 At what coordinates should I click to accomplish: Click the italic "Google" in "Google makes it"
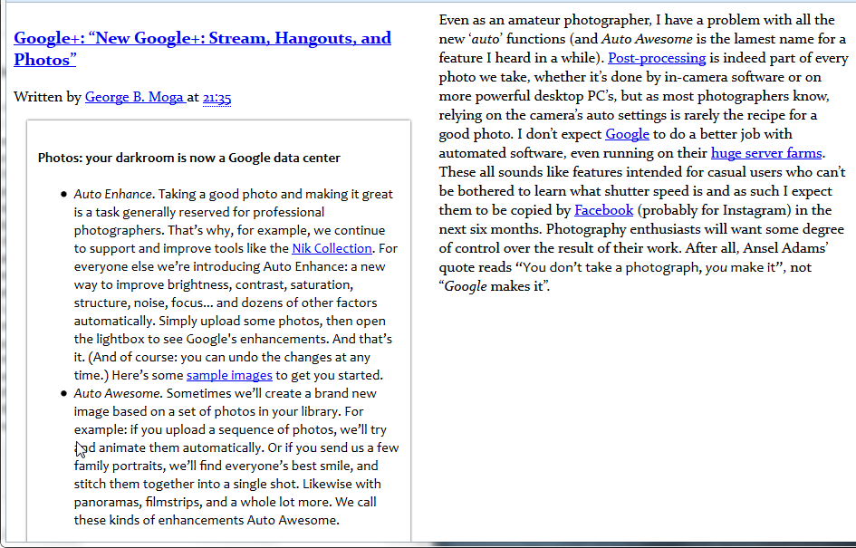click(x=465, y=286)
